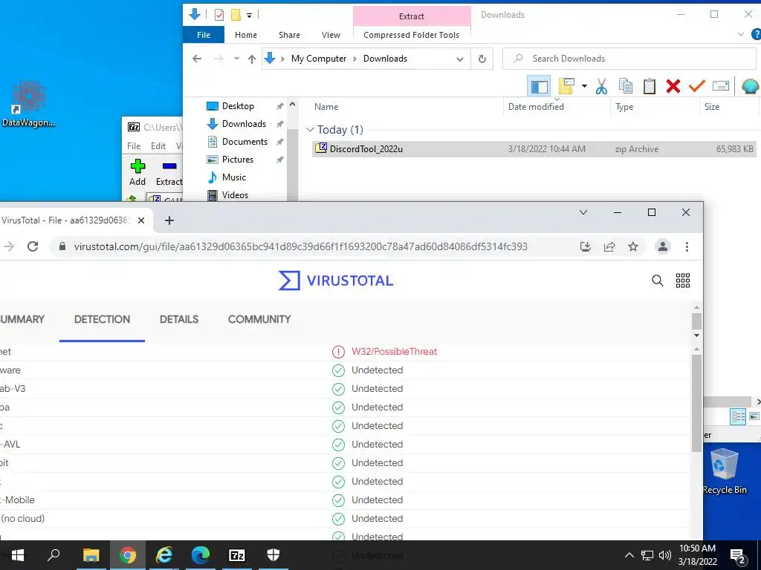Click the W32/PossibleThreat detection result
Viewport: 761px width, 570px height.
[394, 351]
